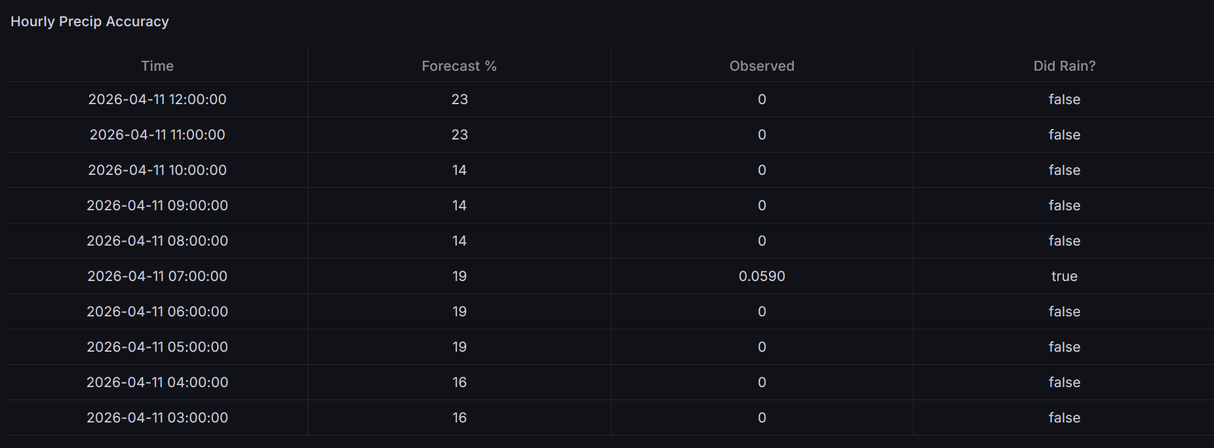Select the 2026-04-11 08:00:00 time cell
This screenshot has width=1214, height=448.
157,241
